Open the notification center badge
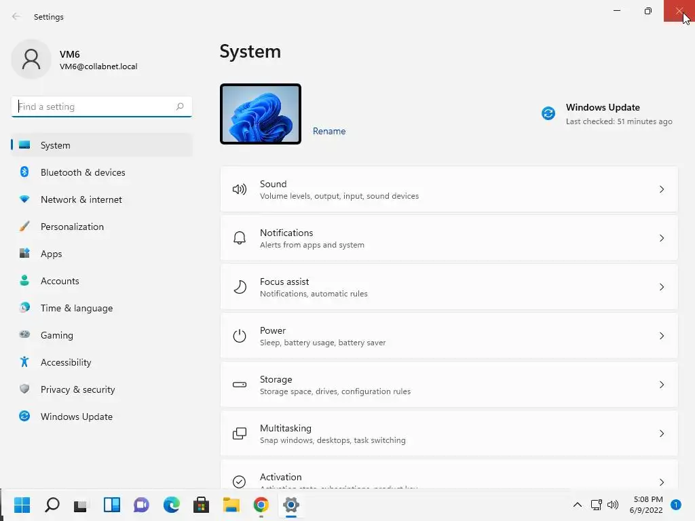Viewport: 695px width, 521px height. click(x=676, y=505)
